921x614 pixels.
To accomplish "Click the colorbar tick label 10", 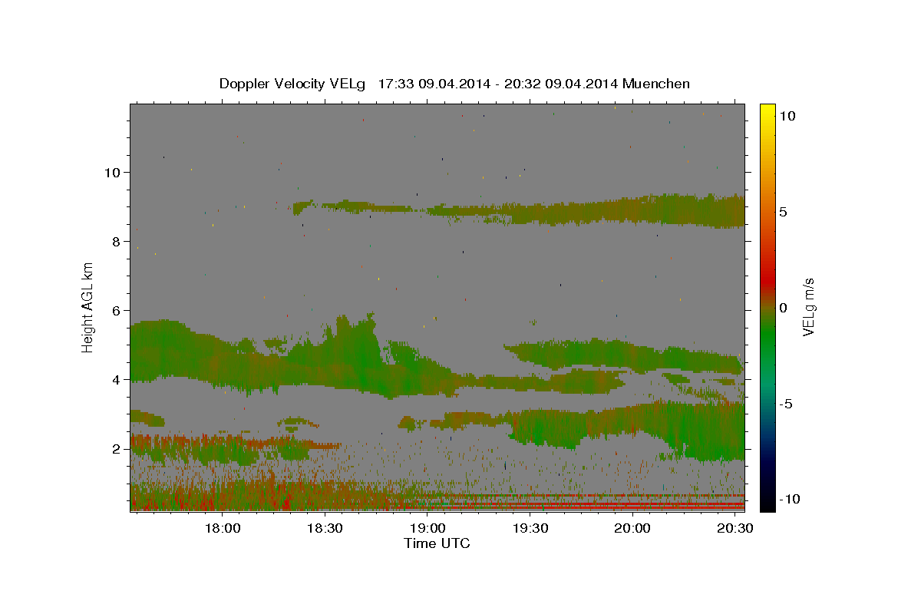I will coord(787,116).
